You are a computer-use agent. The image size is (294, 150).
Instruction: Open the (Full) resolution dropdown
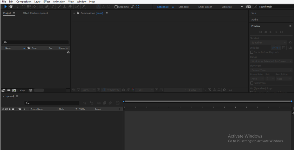(145, 90)
